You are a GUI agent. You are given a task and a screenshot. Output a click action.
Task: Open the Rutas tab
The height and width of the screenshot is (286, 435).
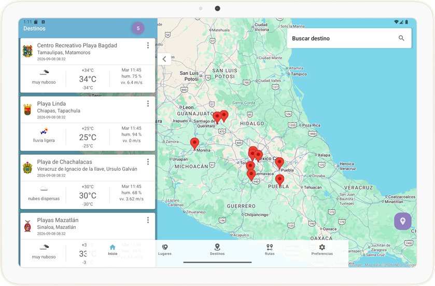coord(270,250)
